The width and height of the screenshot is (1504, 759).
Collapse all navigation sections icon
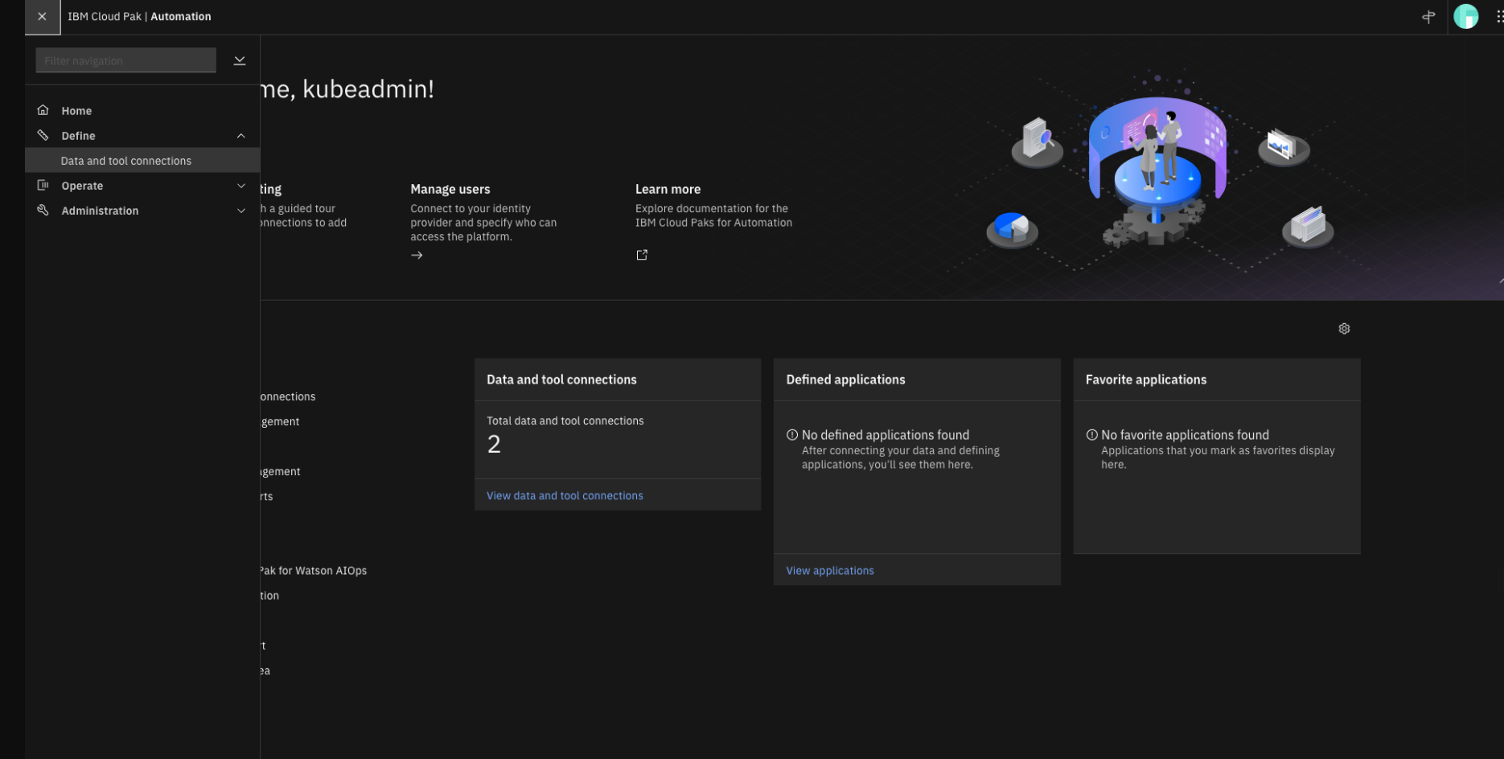click(240, 60)
